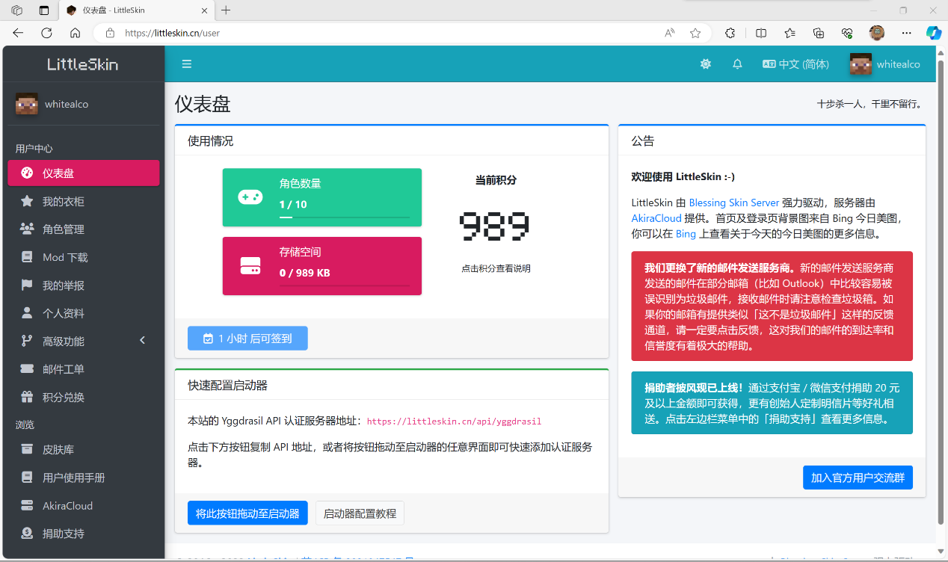948x562 pixels.
Task: Open browser Collections icon
Action: coord(819,33)
